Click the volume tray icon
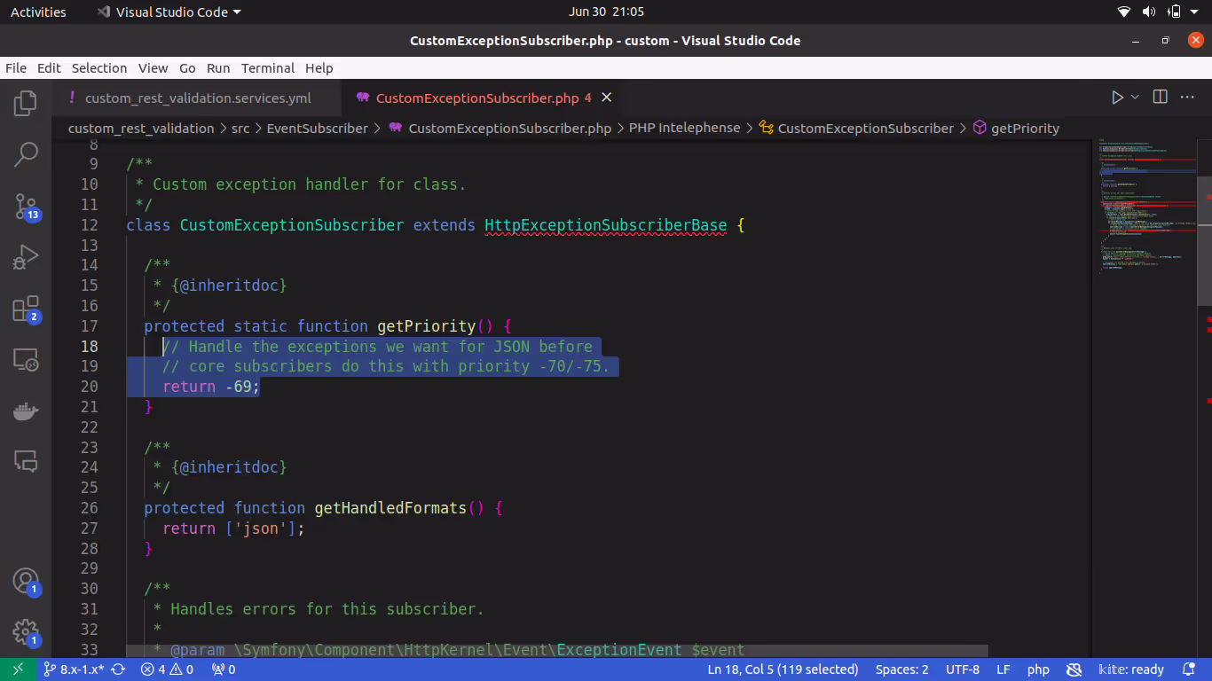This screenshot has height=681, width=1212. pyautogui.click(x=1149, y=12)
